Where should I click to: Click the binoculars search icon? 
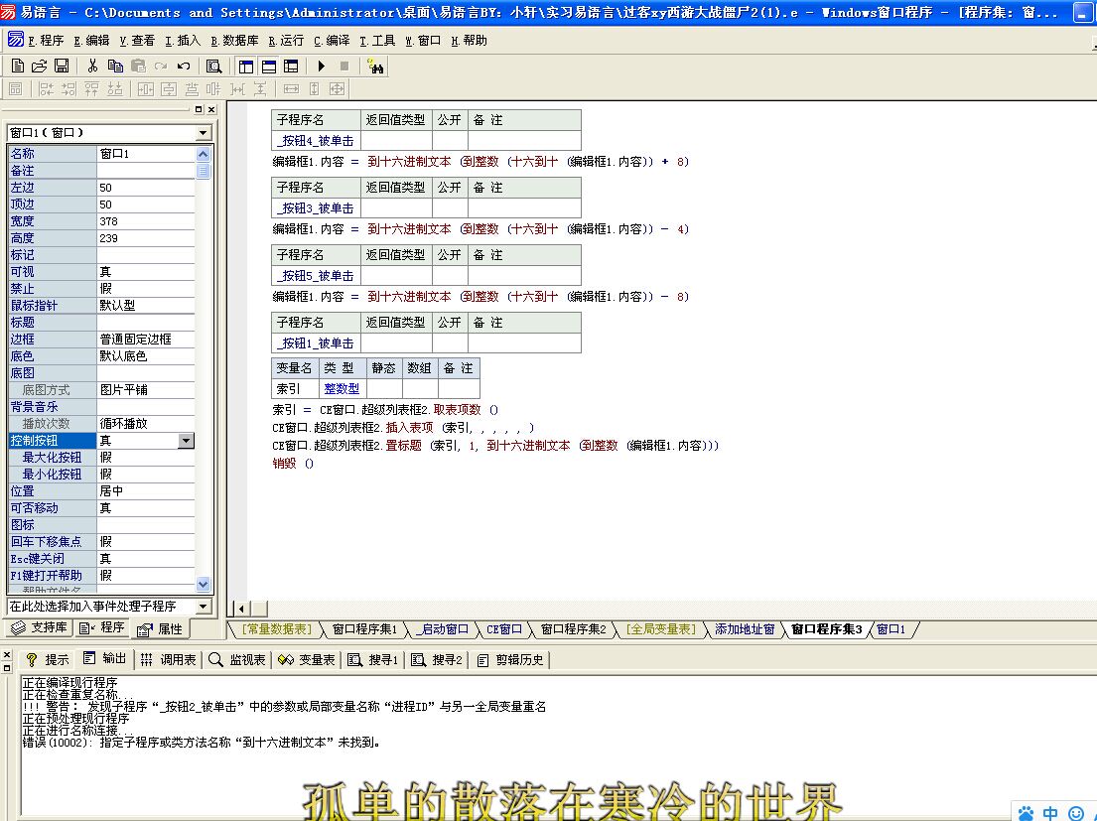(x=375, y=67)
